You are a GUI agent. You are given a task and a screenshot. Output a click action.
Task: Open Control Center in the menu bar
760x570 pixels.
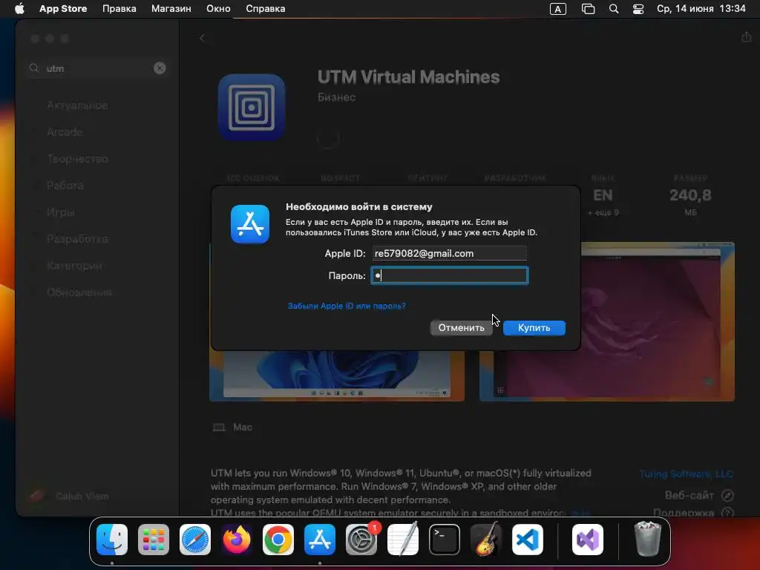click(x=638, y=9)
